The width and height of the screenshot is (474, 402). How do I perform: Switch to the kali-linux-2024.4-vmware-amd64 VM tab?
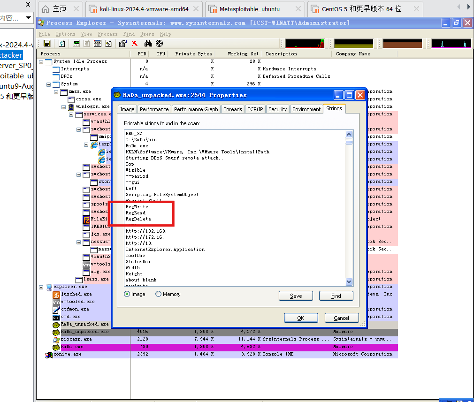tap(144, 9)
